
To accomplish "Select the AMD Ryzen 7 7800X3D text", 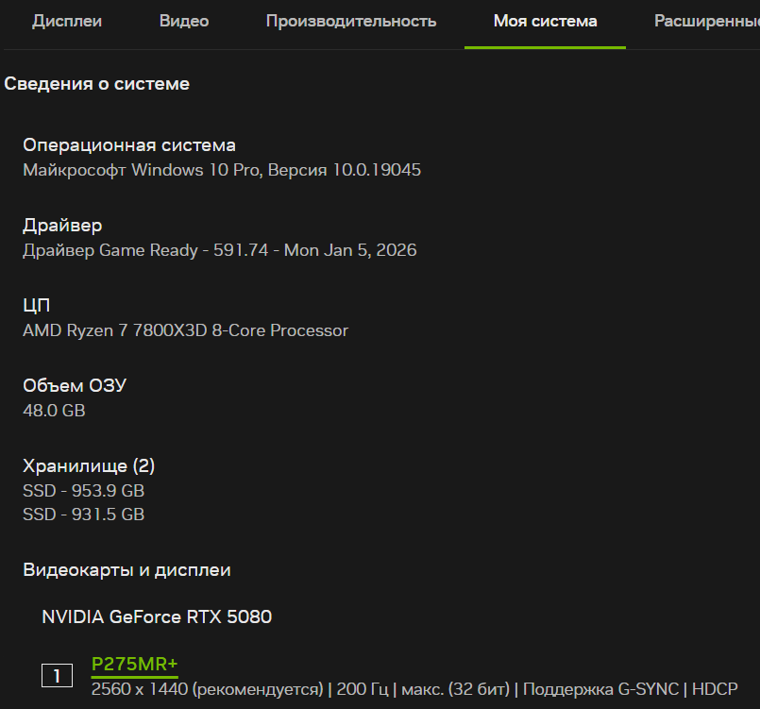I will click(x=185, y=330).
